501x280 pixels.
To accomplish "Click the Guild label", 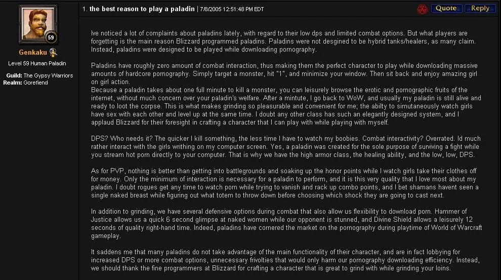I will coord(14,75).
